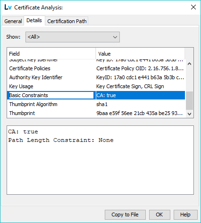The height and width of the screenshot is (223, 201).
Task: Open the Show <All> dropdown
Action: tap(73, 37)
